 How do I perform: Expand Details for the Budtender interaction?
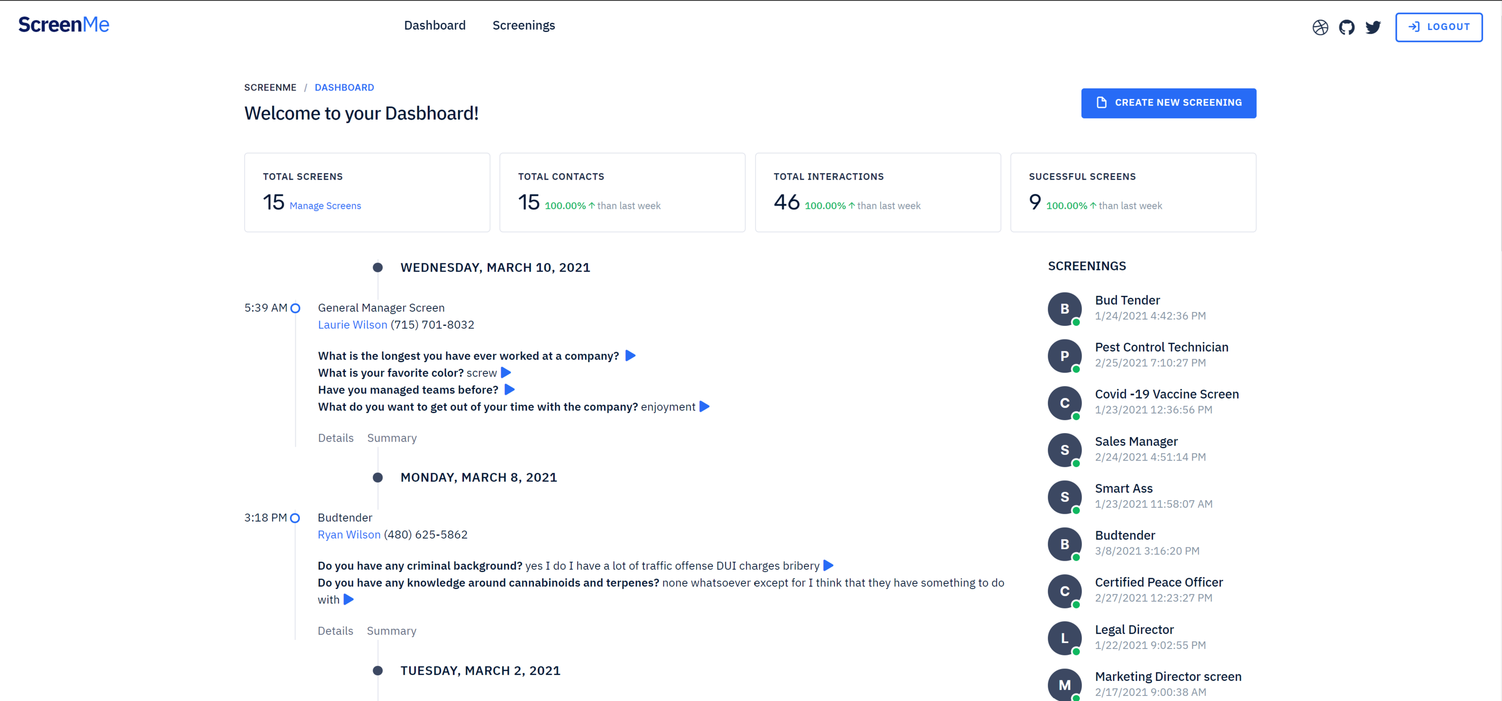click(335, 631)
